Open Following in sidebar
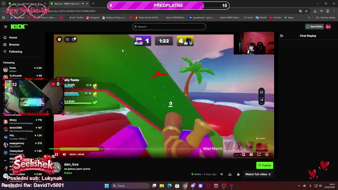The image size is (338, 190). [16, 51]
